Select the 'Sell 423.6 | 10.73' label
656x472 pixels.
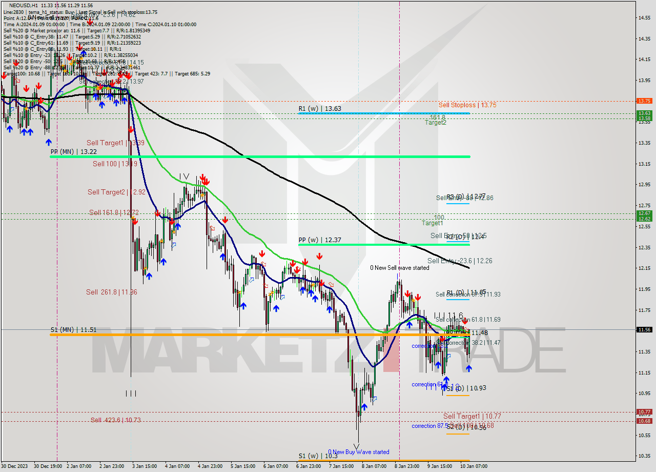click(x=116, y=420)
